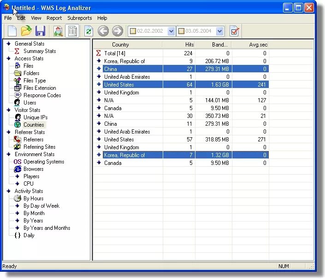This screenshot has width=325, height=280.
Task: Open the CPU report item
Action: [29, 184]
